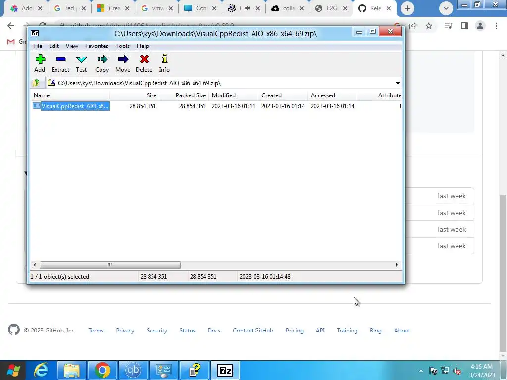Show hidden tray icons arrow
The height and width of the screenshot is (380, 507).
(x=421, y=371)
